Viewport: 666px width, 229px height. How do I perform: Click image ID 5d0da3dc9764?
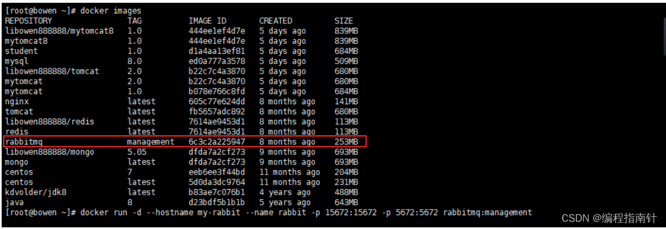(x=216, y=182)
